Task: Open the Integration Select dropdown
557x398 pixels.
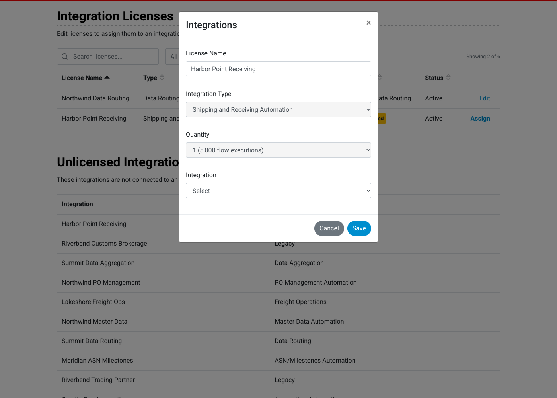Action: click(x=278, y=191)
